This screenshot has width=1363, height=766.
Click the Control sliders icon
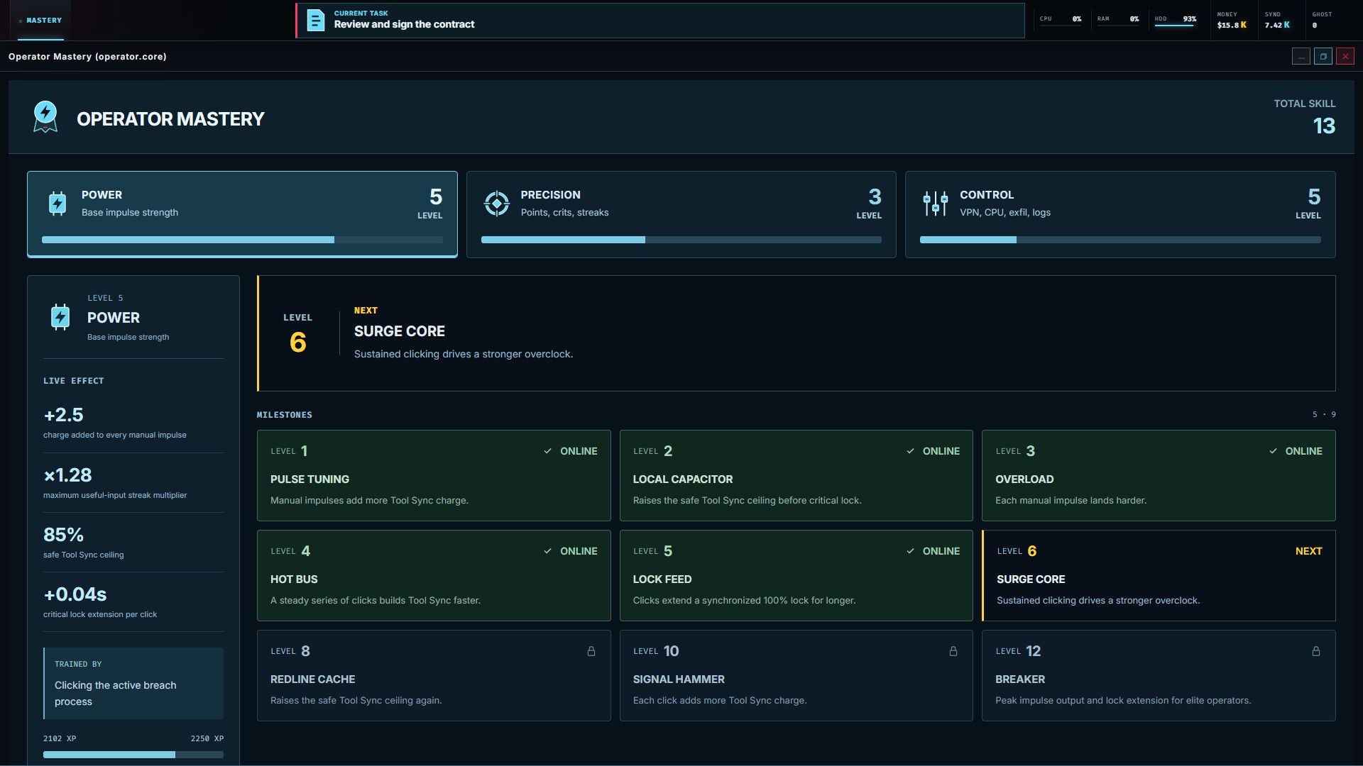pos(935,204)
